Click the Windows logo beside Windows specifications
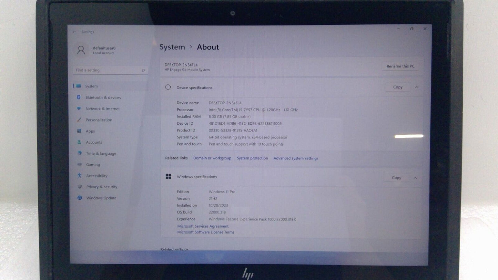This screenshot has height=280, width=498. [x=168, y=177]
